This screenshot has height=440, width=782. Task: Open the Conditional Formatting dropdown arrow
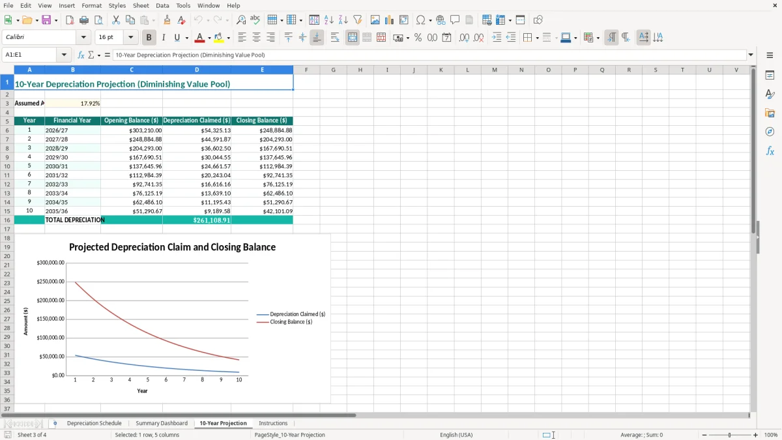598,38
